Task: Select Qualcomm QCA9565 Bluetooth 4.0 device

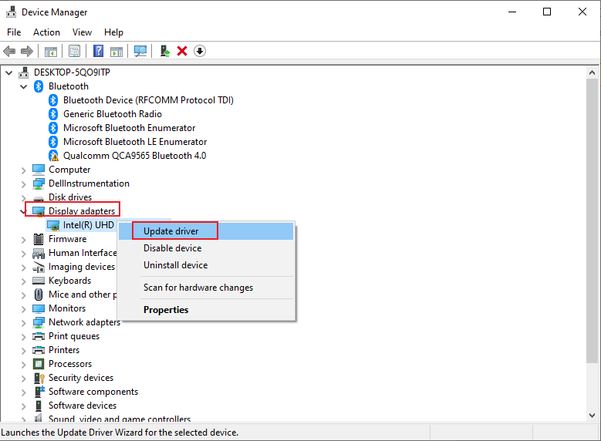Action: click(134, 156)
